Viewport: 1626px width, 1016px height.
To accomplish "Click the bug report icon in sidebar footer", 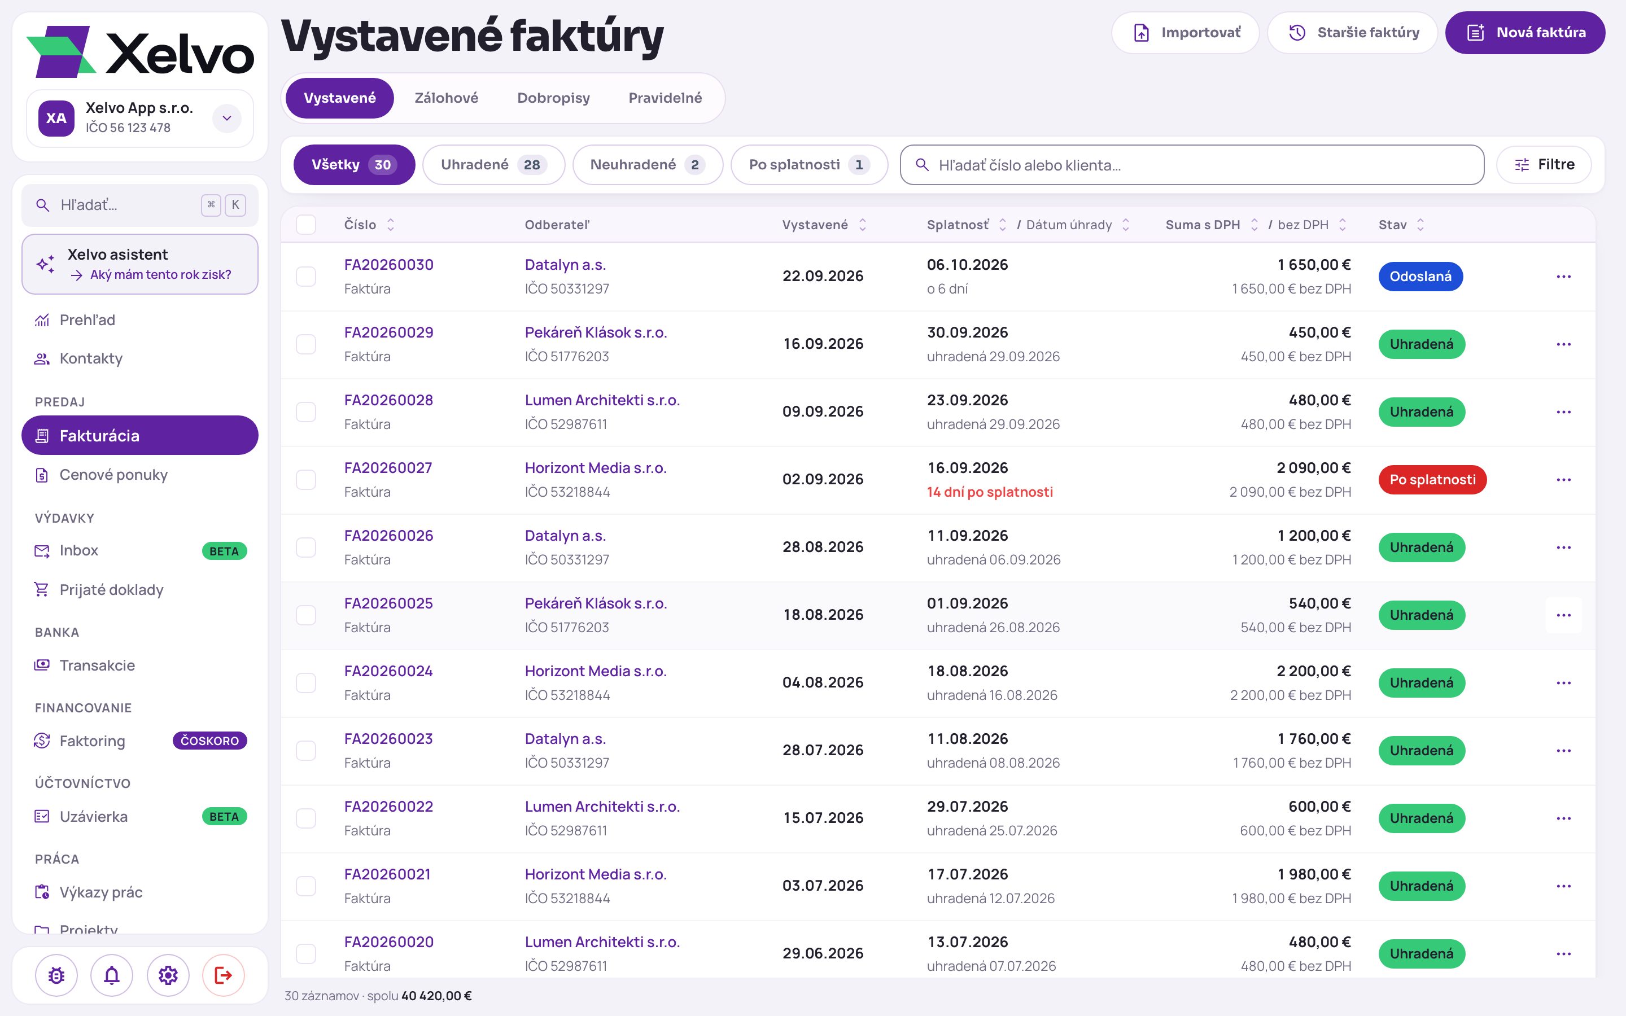I will [x=56, y=975].
